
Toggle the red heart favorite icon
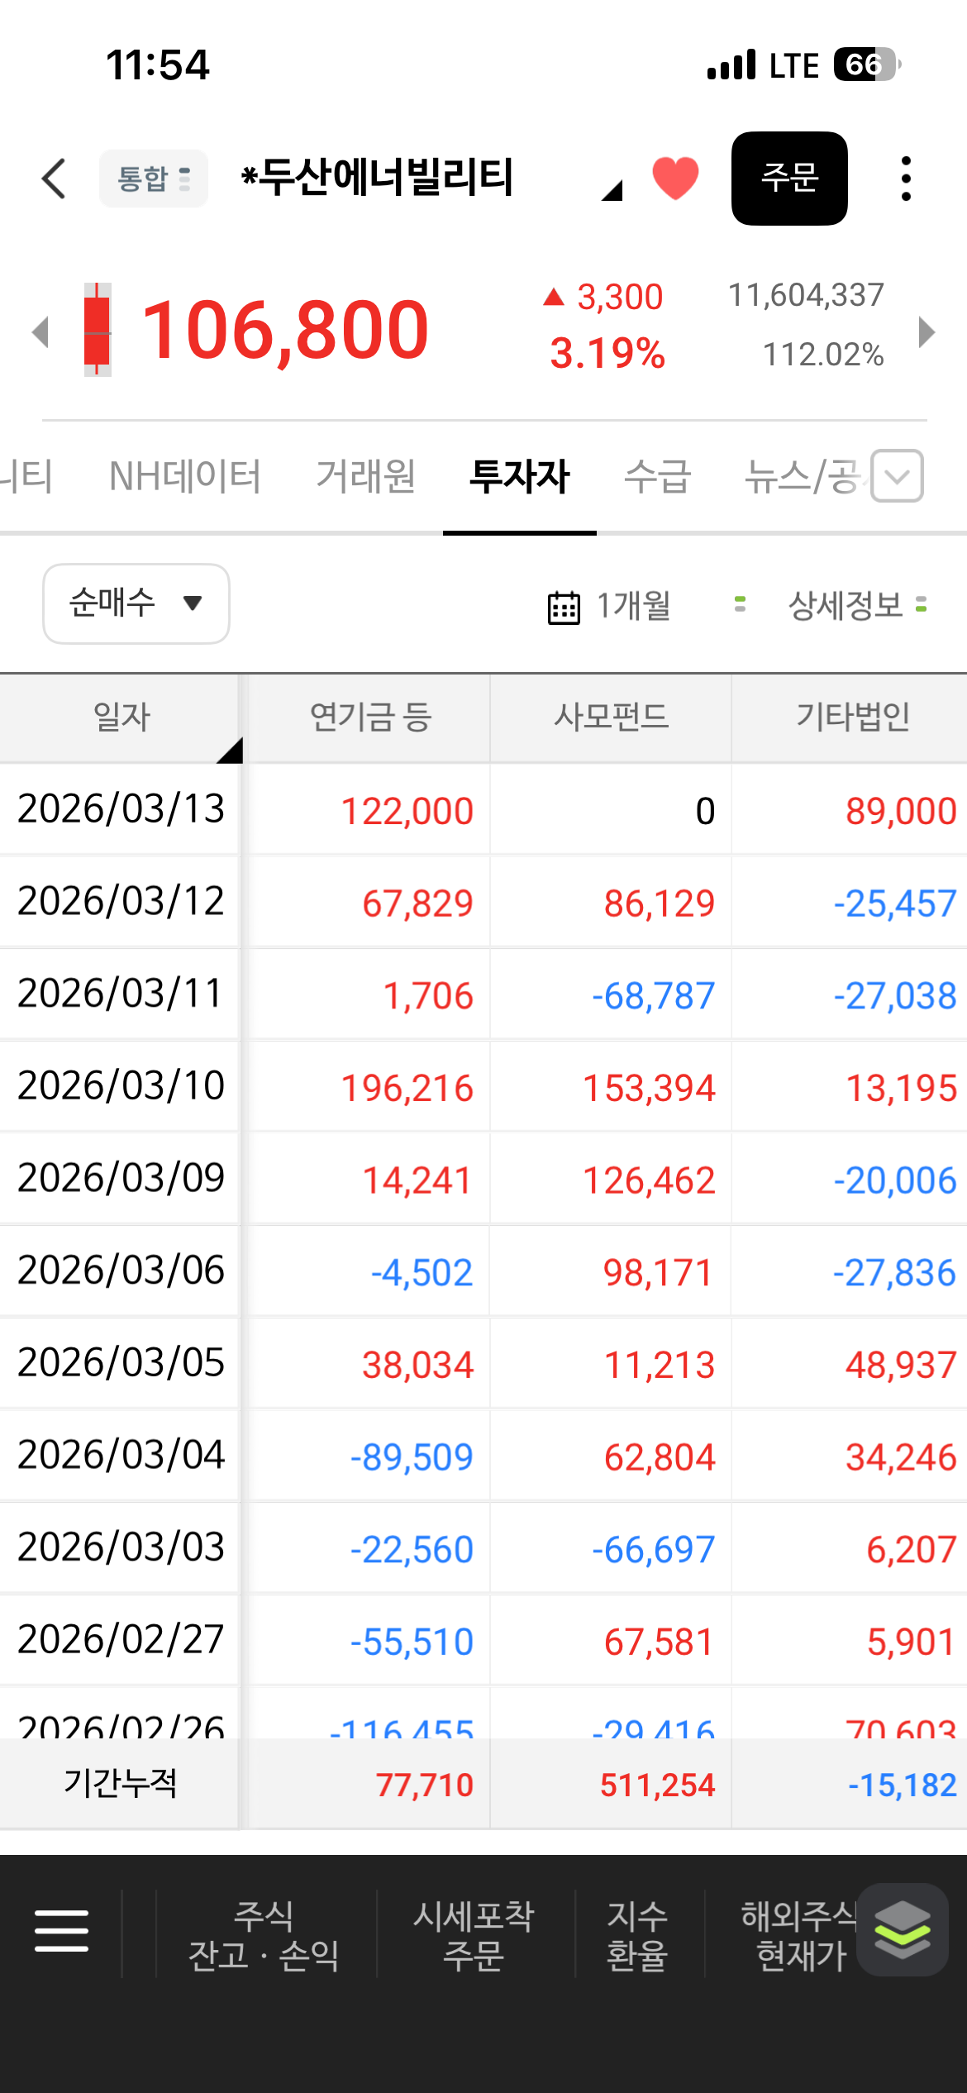pos(675,179)
